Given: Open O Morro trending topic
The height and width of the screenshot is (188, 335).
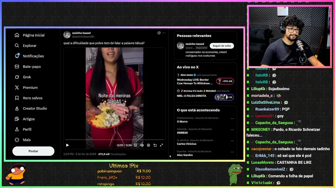Looking at the screenshot, I should pyautogui.click(x=182, y=122).
